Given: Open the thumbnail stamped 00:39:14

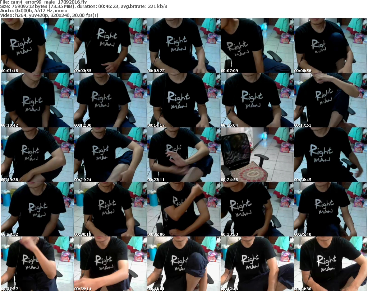Looking at the screenshot, I should click(x=111, y=264).
